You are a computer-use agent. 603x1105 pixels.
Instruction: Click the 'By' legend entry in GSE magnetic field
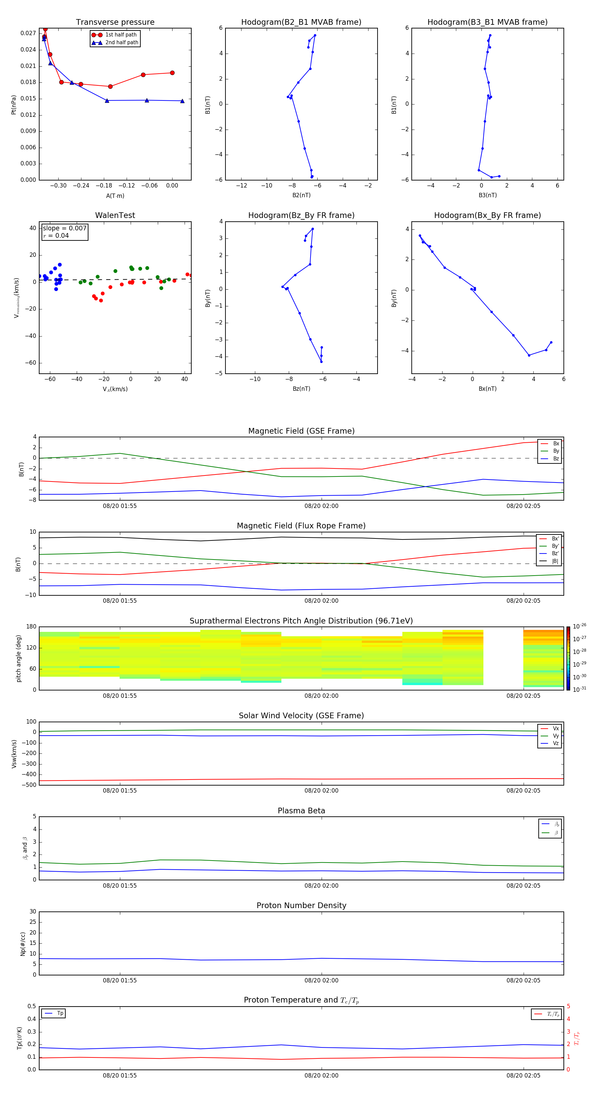click(550, 451)
